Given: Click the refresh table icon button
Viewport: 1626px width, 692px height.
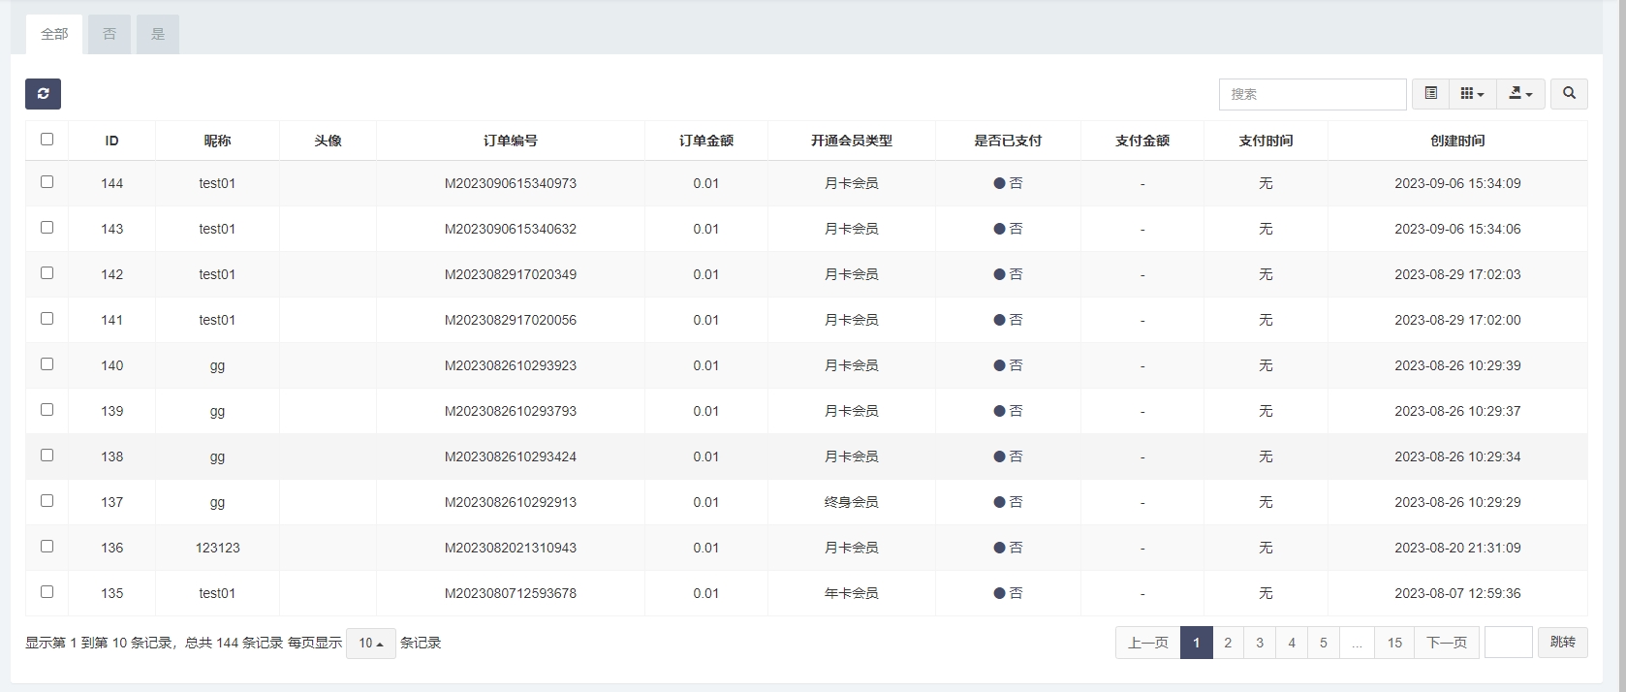Looking at the screenshot, I should pos(43,94).
